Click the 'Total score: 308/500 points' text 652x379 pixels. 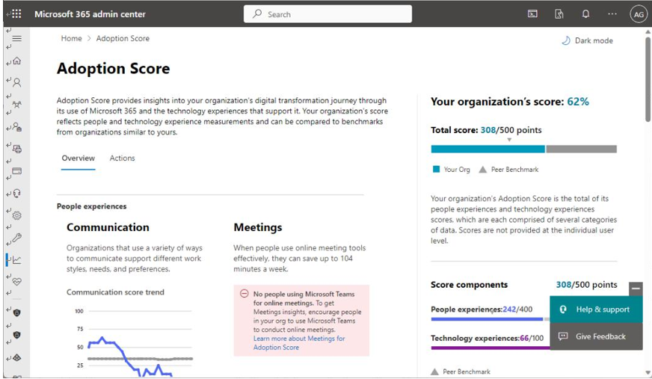point(486,130)
